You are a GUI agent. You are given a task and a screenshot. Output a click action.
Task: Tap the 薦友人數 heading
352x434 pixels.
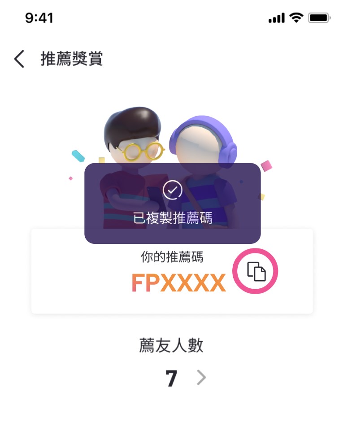click(x=171, y=345)
